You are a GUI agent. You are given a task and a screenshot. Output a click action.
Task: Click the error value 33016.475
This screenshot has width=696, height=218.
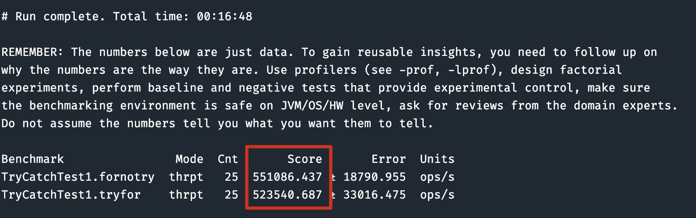click(x=374, y=195)
